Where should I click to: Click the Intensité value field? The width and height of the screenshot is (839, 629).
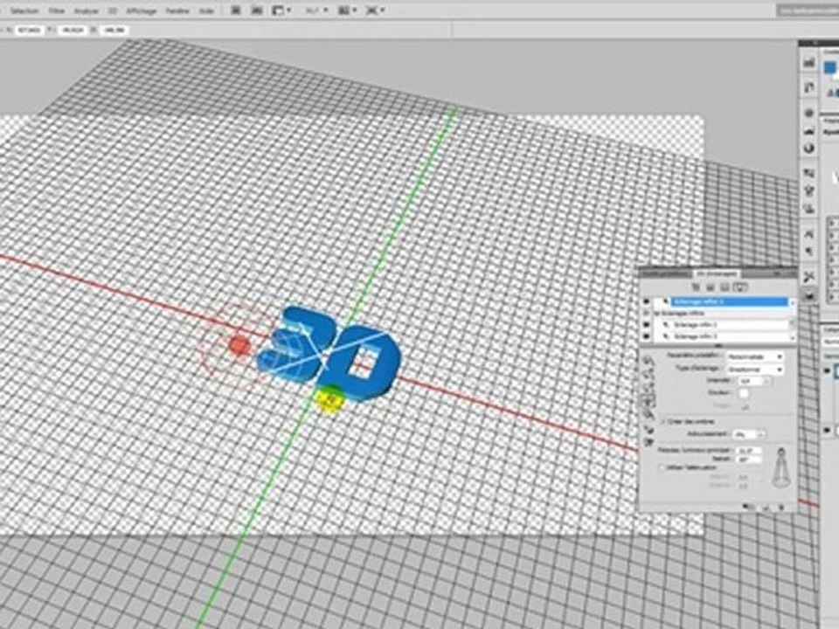750,382
